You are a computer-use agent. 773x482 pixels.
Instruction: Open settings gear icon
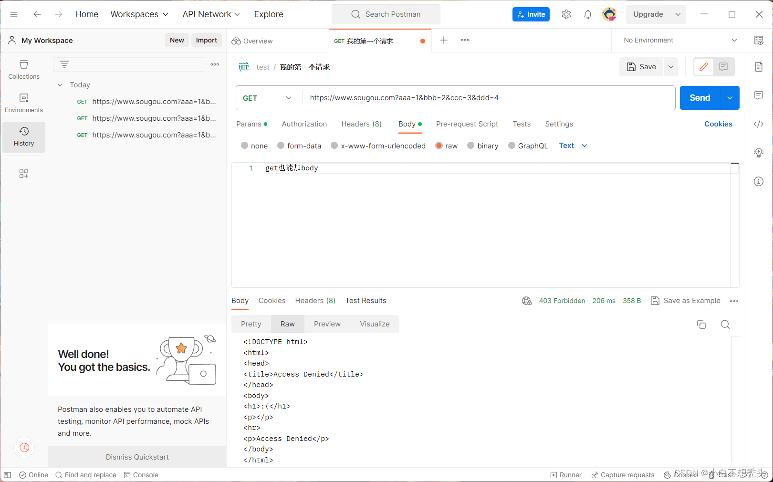(566, 14)
